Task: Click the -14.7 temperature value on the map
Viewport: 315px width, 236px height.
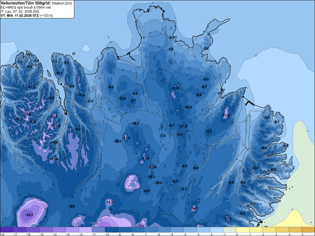Action: coord(194,209)
